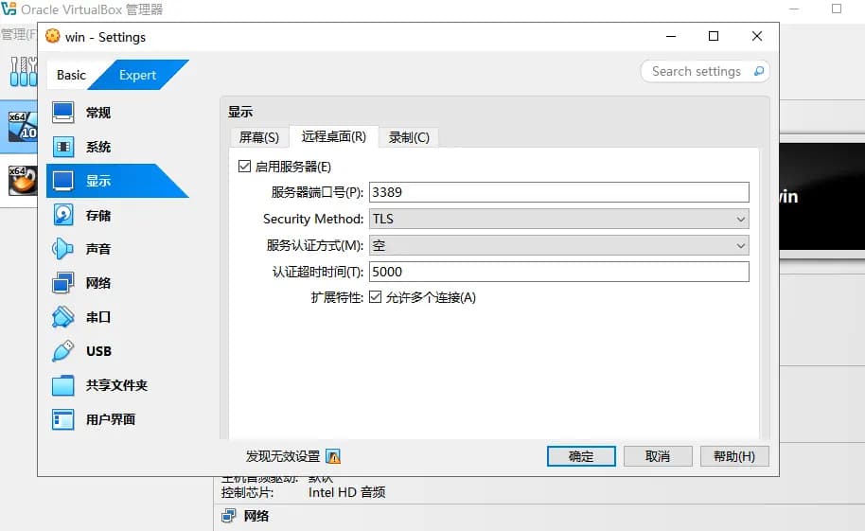Select the 存储 label in the sidebar

(x=98, y=215)
